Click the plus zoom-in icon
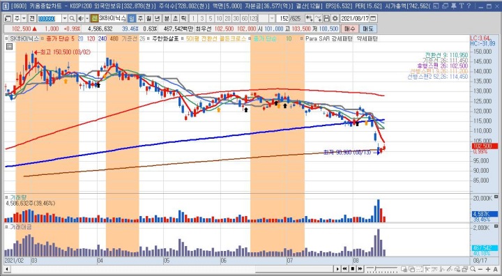The image size is (502, 276). coord(488,269)
